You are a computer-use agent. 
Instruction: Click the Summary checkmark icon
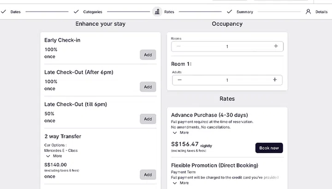(x=229, y=11)
